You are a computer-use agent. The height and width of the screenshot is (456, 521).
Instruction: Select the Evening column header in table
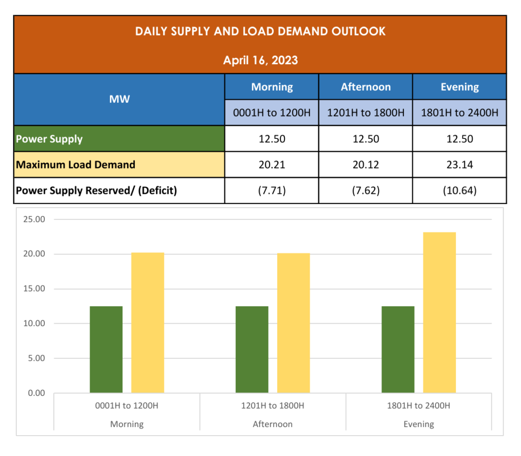tap(459, 87)
